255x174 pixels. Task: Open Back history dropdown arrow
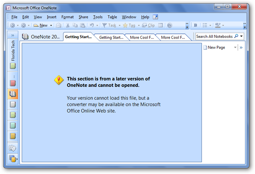tap(18, 25)
